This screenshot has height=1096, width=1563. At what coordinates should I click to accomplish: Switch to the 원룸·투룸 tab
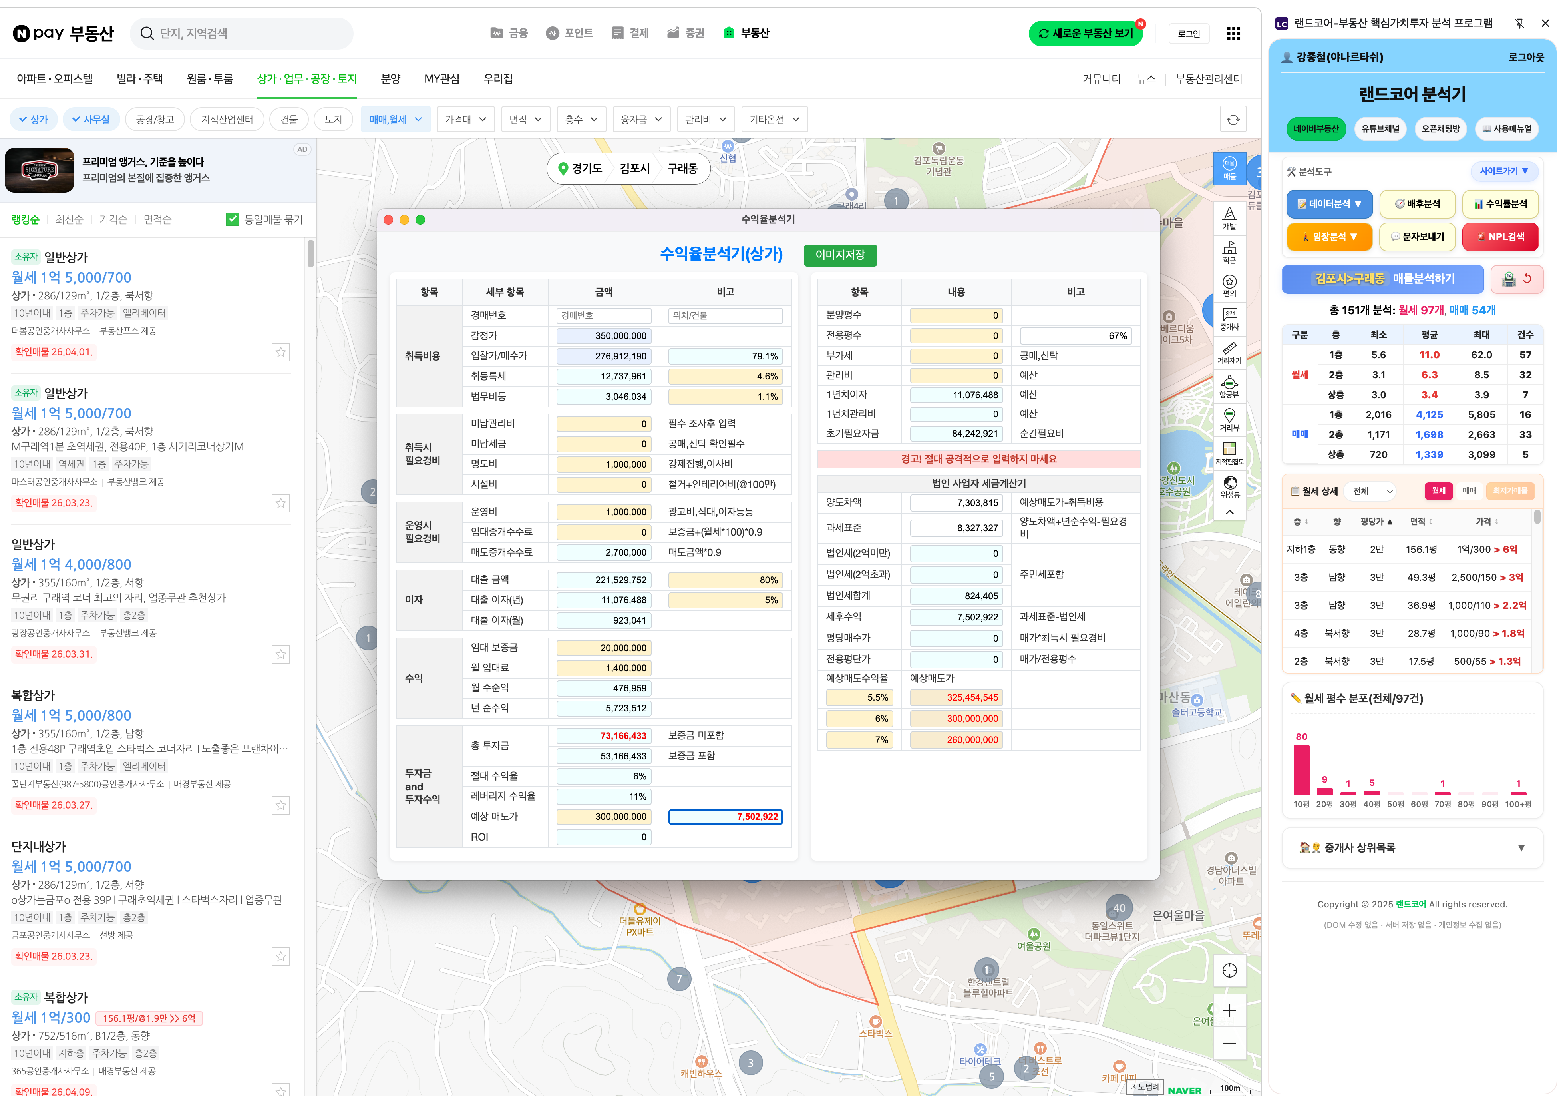point(210,79)
